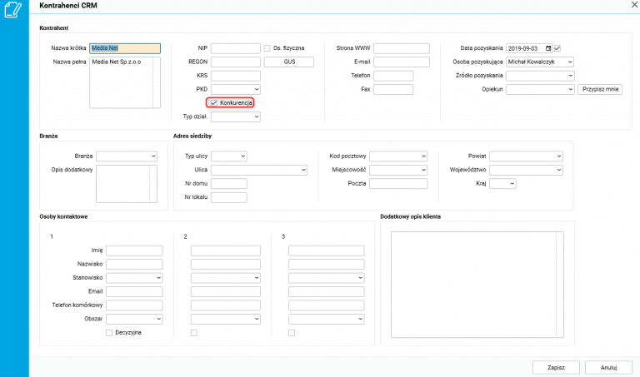Open Obszar dropdown for contact 3
640x377 pixels.
(x=360, y=319)
